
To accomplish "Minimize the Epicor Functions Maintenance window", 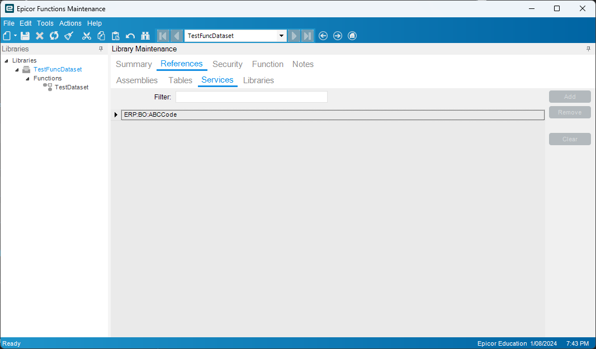I will click(x=532, y=8).
